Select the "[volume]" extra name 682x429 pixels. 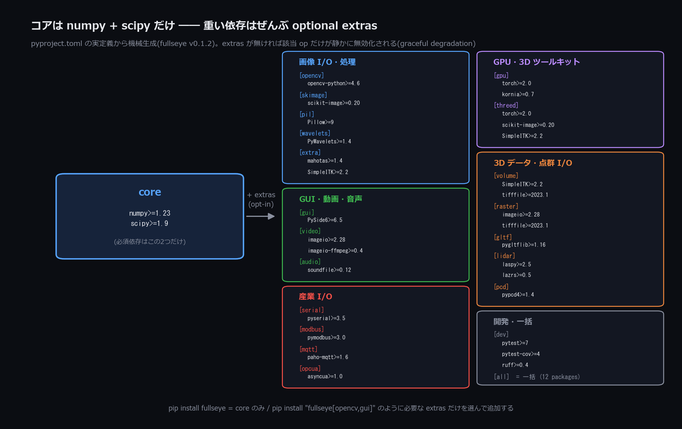[506, 176]
